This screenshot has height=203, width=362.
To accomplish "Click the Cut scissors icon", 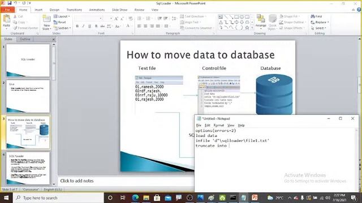I will [15, 16].
